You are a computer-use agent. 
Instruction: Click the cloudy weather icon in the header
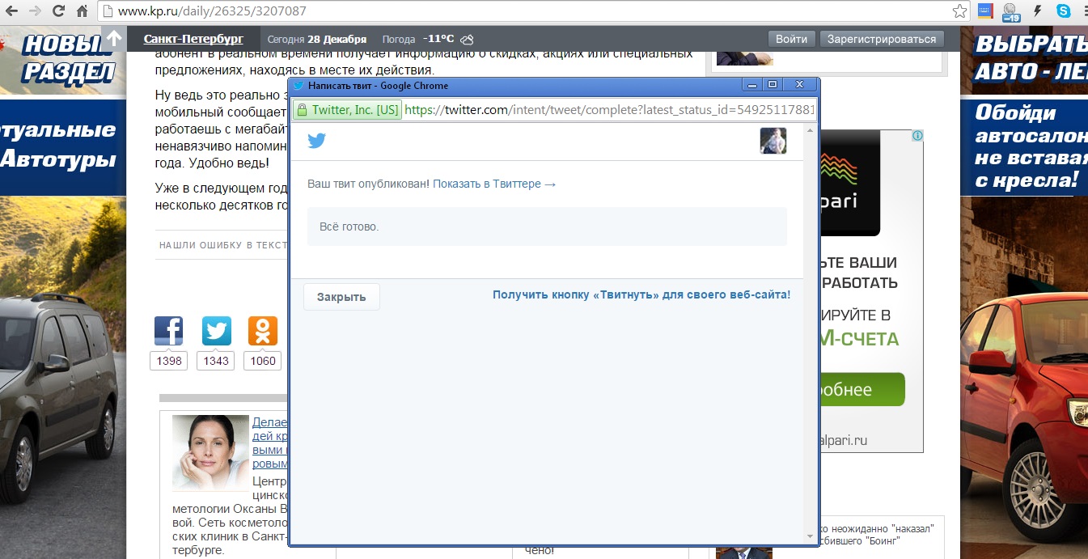(x=467, y=39)
